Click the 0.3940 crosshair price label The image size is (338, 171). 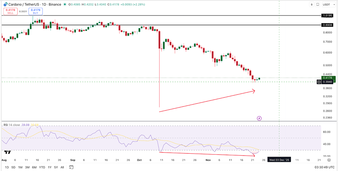tap(328, 82)
